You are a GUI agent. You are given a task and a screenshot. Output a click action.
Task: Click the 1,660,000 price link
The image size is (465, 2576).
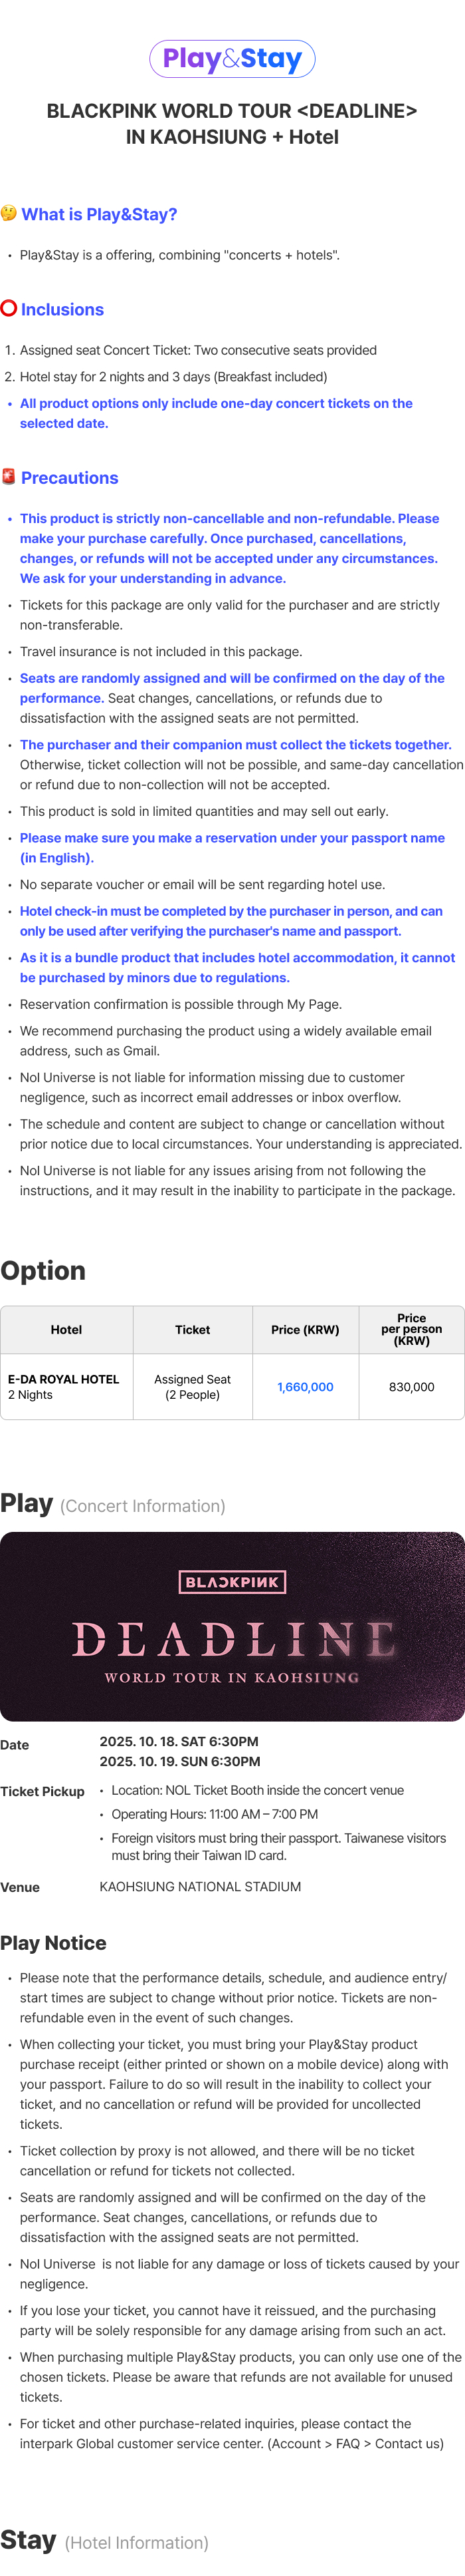[x=306, y=1387]
